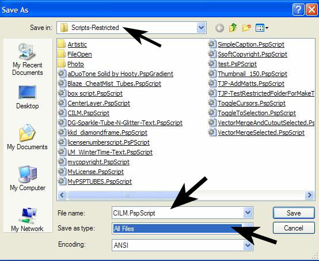Create a new folder icon

(x=246, y=28)
